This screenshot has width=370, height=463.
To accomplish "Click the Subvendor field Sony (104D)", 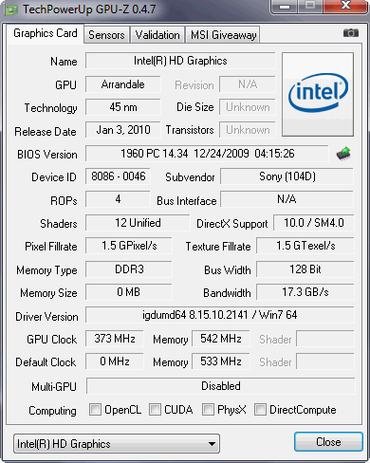I will pos(287,176).
